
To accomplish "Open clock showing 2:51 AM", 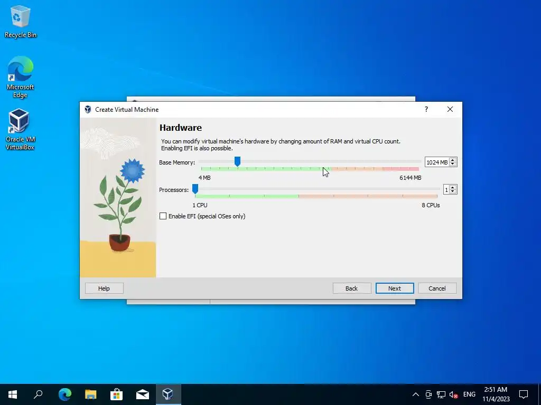I will [x=496, y=394].
